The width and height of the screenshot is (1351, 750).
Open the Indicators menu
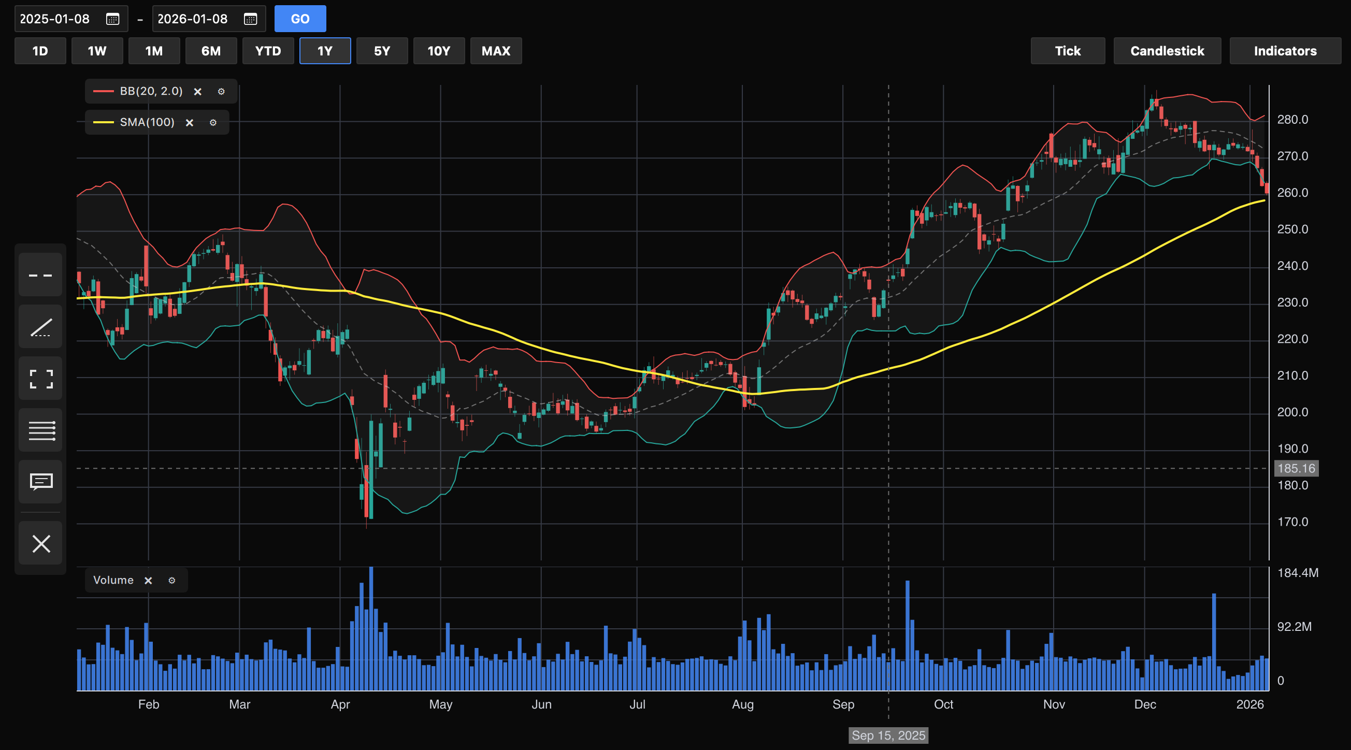coord(1284,51)
